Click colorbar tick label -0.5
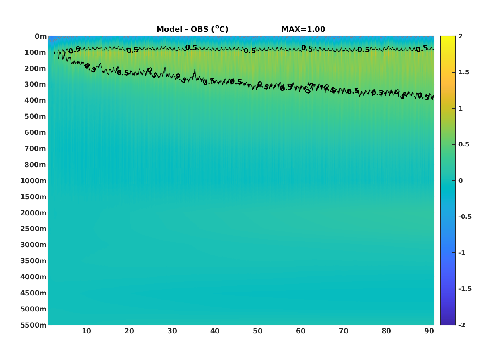Viewport: 482px width, 361px height. coord(465,217)
